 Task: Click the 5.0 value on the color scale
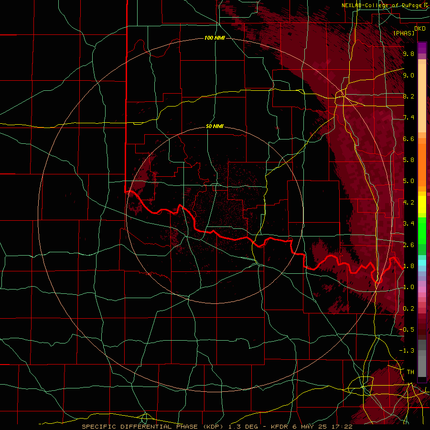click(408, 181)
